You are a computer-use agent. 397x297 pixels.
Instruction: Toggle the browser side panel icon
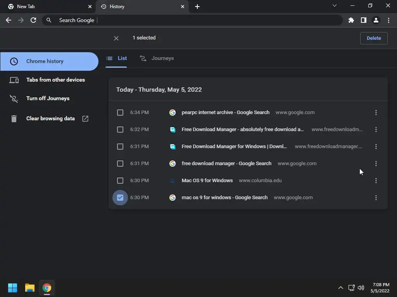click(x=364, y=20)
